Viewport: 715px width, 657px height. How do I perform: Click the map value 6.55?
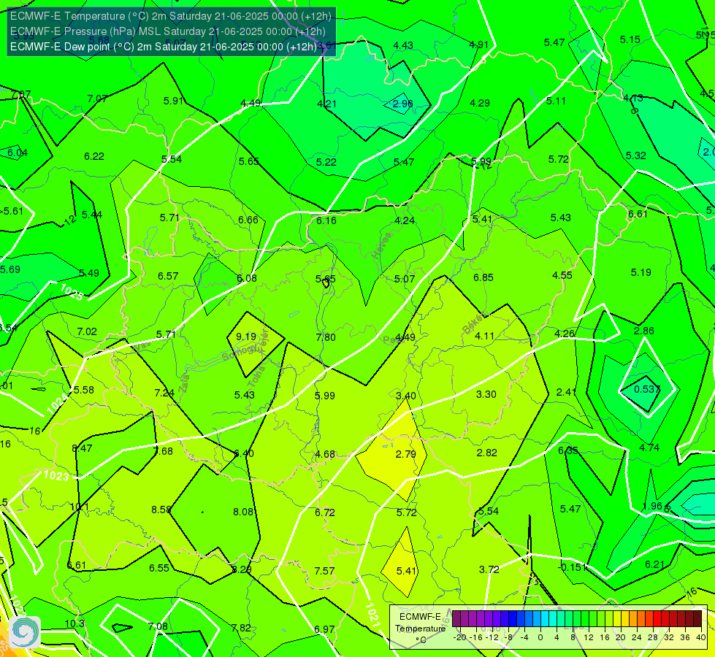pyautogui.click(x=158, y=568)
